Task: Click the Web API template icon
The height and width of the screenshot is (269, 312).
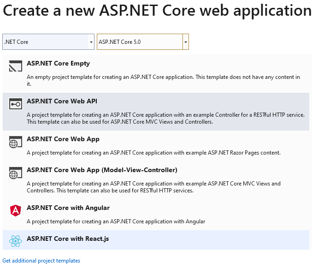Action: click(x=16, y=104)
